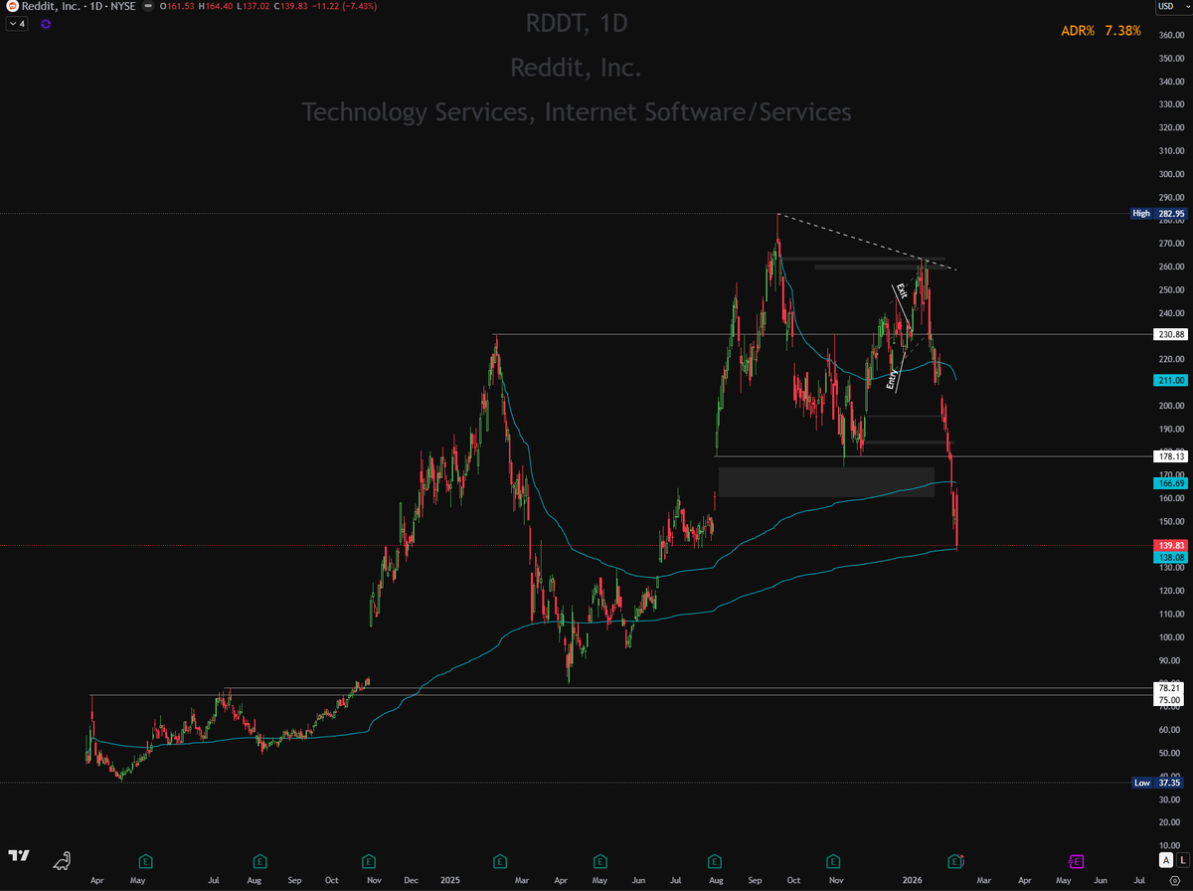Screen dimensions: 1193x891
Task: Click the earnings marker above May 2025
Action: (600, 859)
